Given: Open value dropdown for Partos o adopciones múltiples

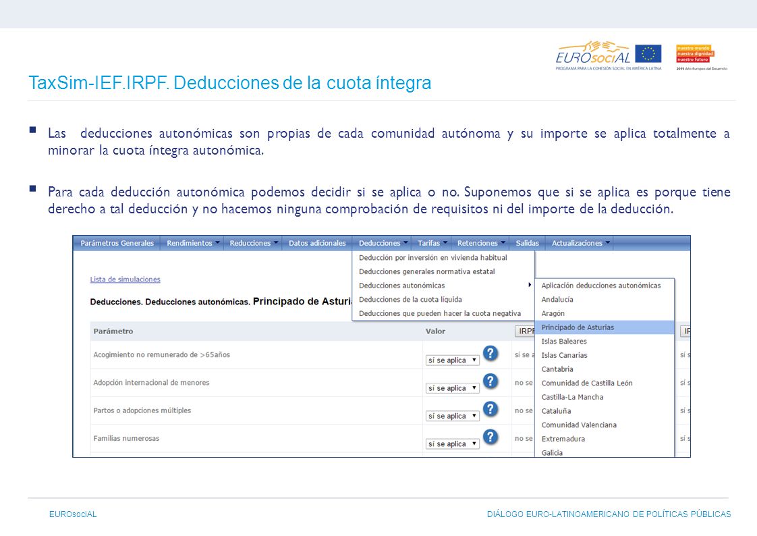Looking at the screenshot, I should [452, 417].
